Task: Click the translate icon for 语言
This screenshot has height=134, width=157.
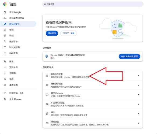Action: tap(5, 61)
